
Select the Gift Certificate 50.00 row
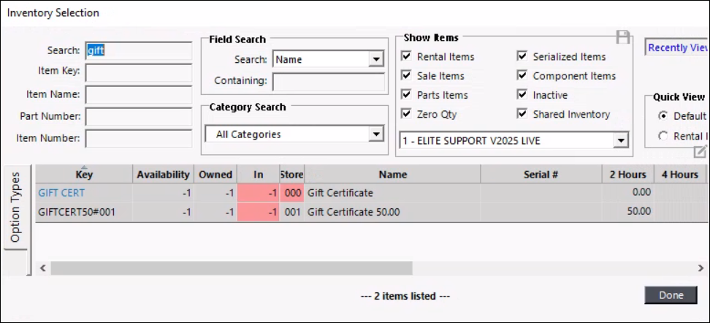pos(354,212)
